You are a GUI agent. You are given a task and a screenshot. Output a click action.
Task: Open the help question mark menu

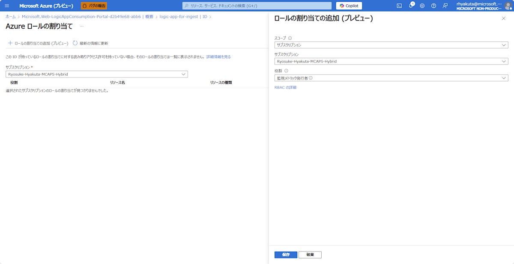click(433, 6)
